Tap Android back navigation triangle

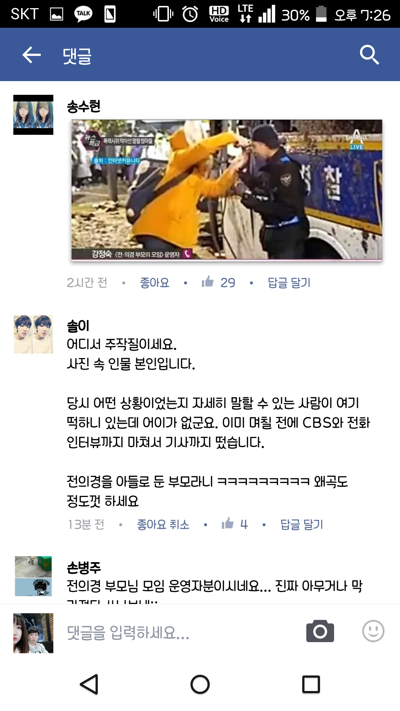click(89, 684)
